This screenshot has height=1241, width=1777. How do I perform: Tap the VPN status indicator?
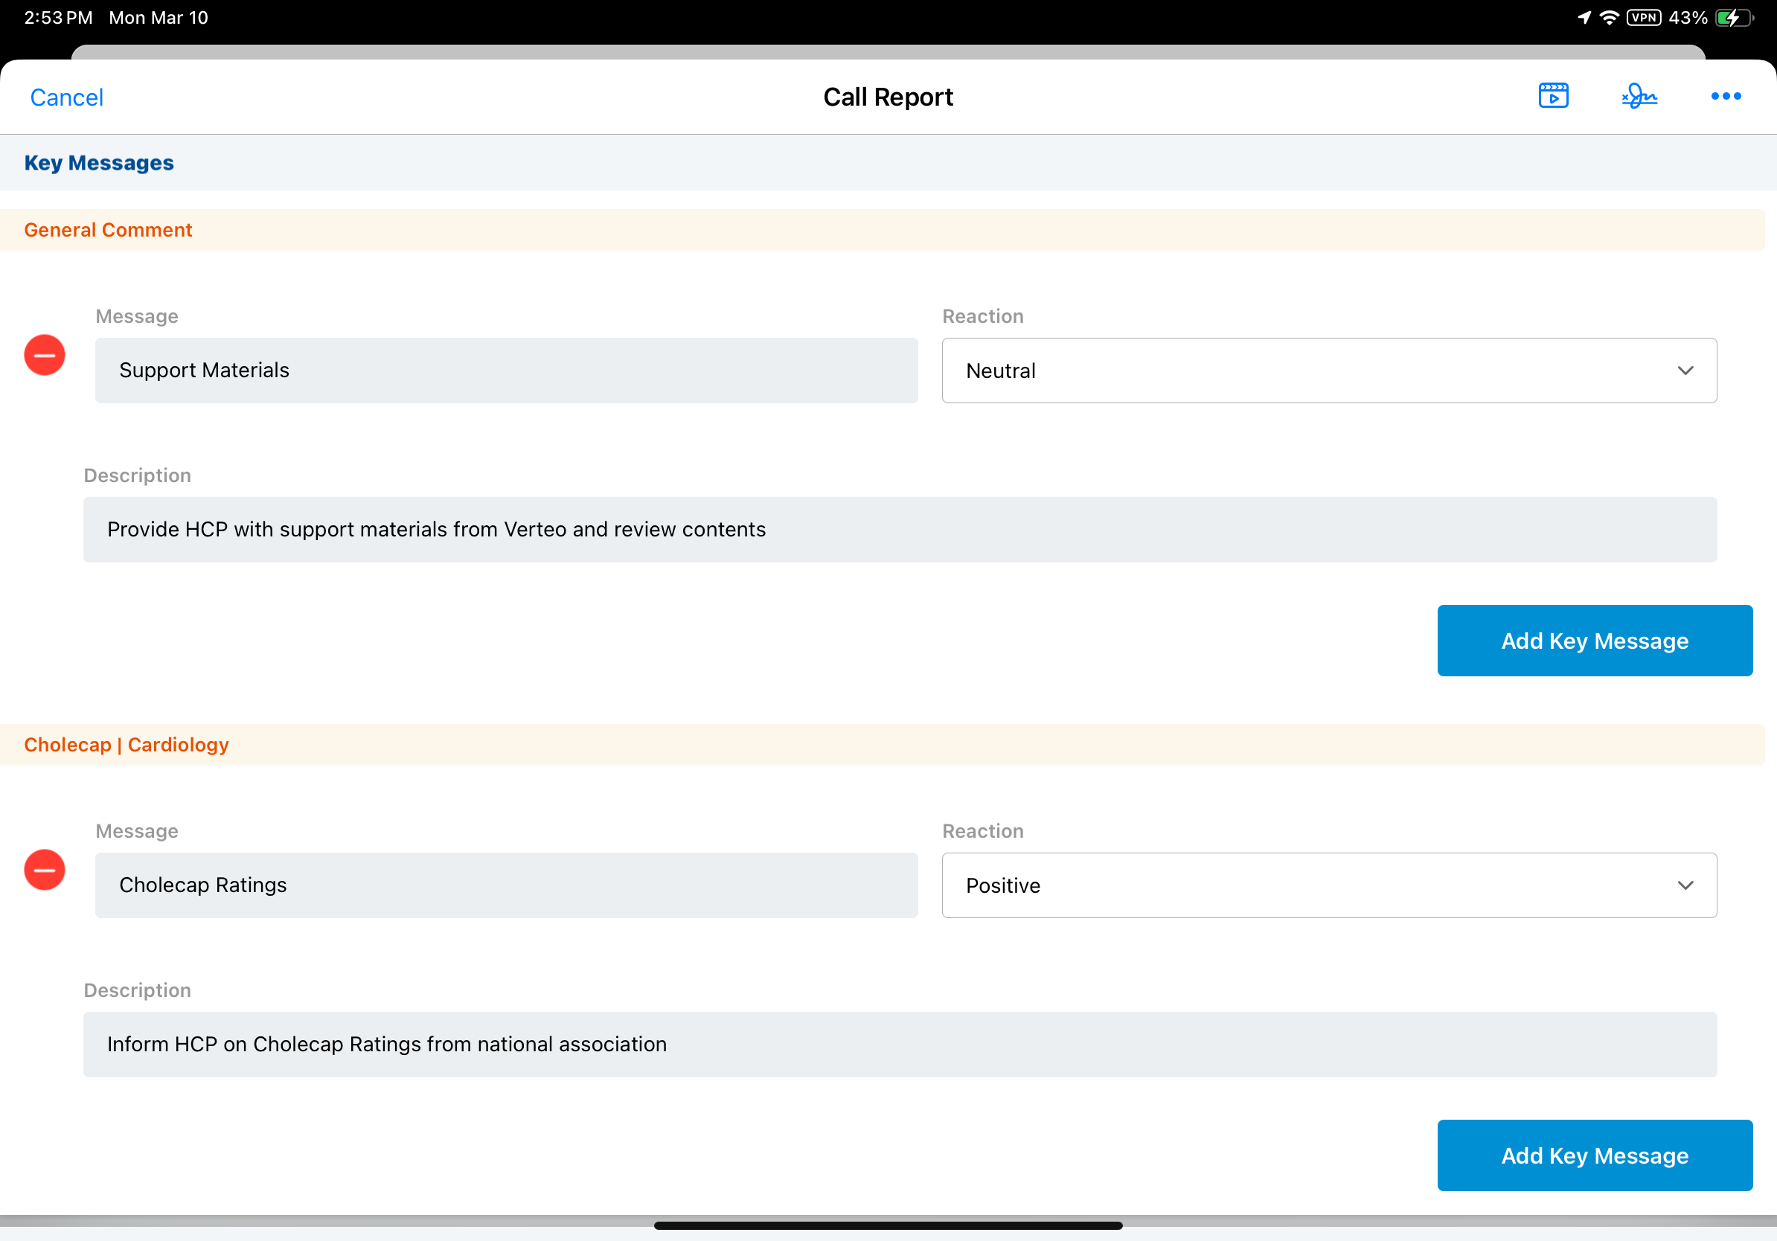click(1643, 17)
